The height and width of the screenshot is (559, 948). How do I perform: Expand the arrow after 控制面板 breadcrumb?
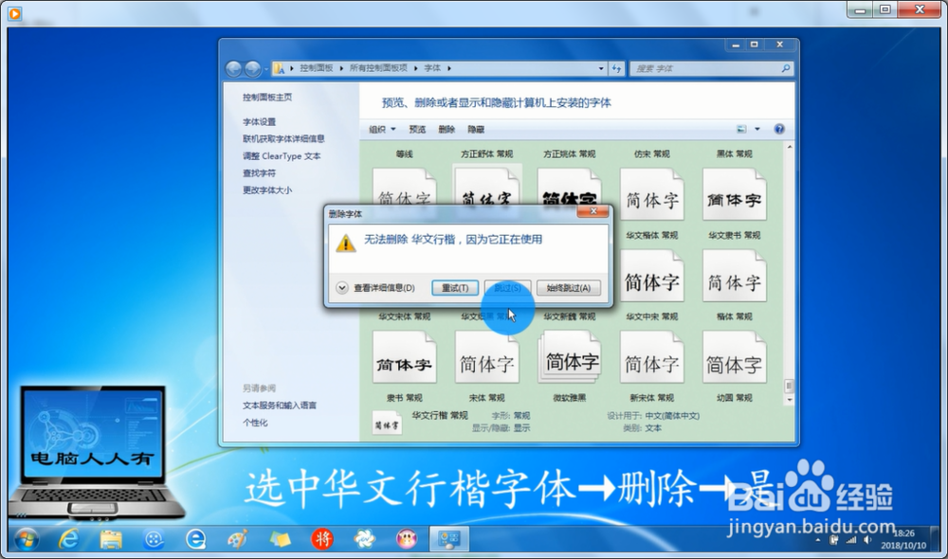(x=341, y=68)
